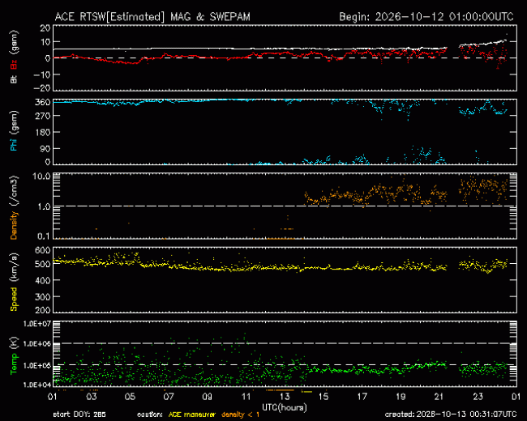Click the '1.0E+07' temperature axis value

[x=37, y=324]
